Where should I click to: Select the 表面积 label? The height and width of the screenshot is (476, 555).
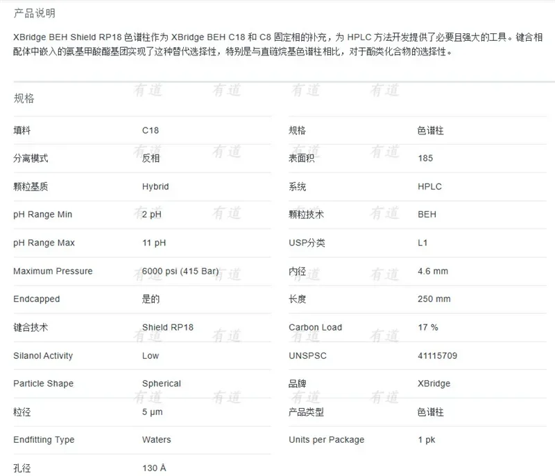coord(301,158)
